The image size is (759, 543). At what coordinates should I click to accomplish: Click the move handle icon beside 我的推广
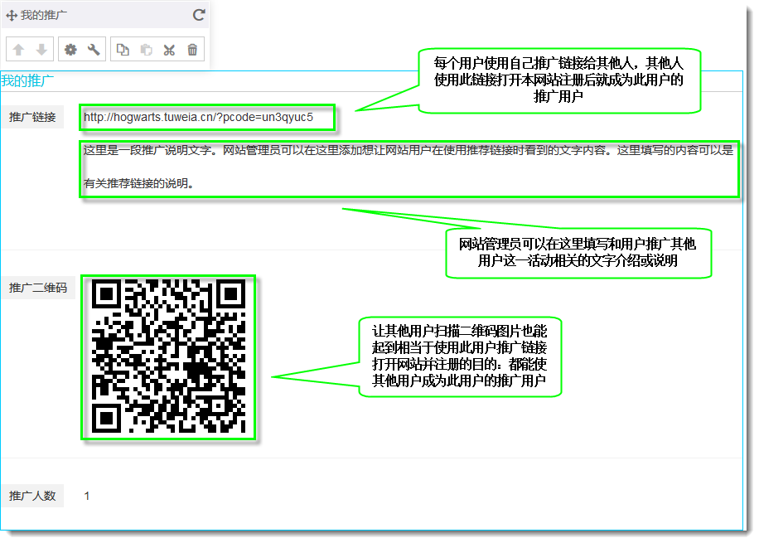(12, 15)
